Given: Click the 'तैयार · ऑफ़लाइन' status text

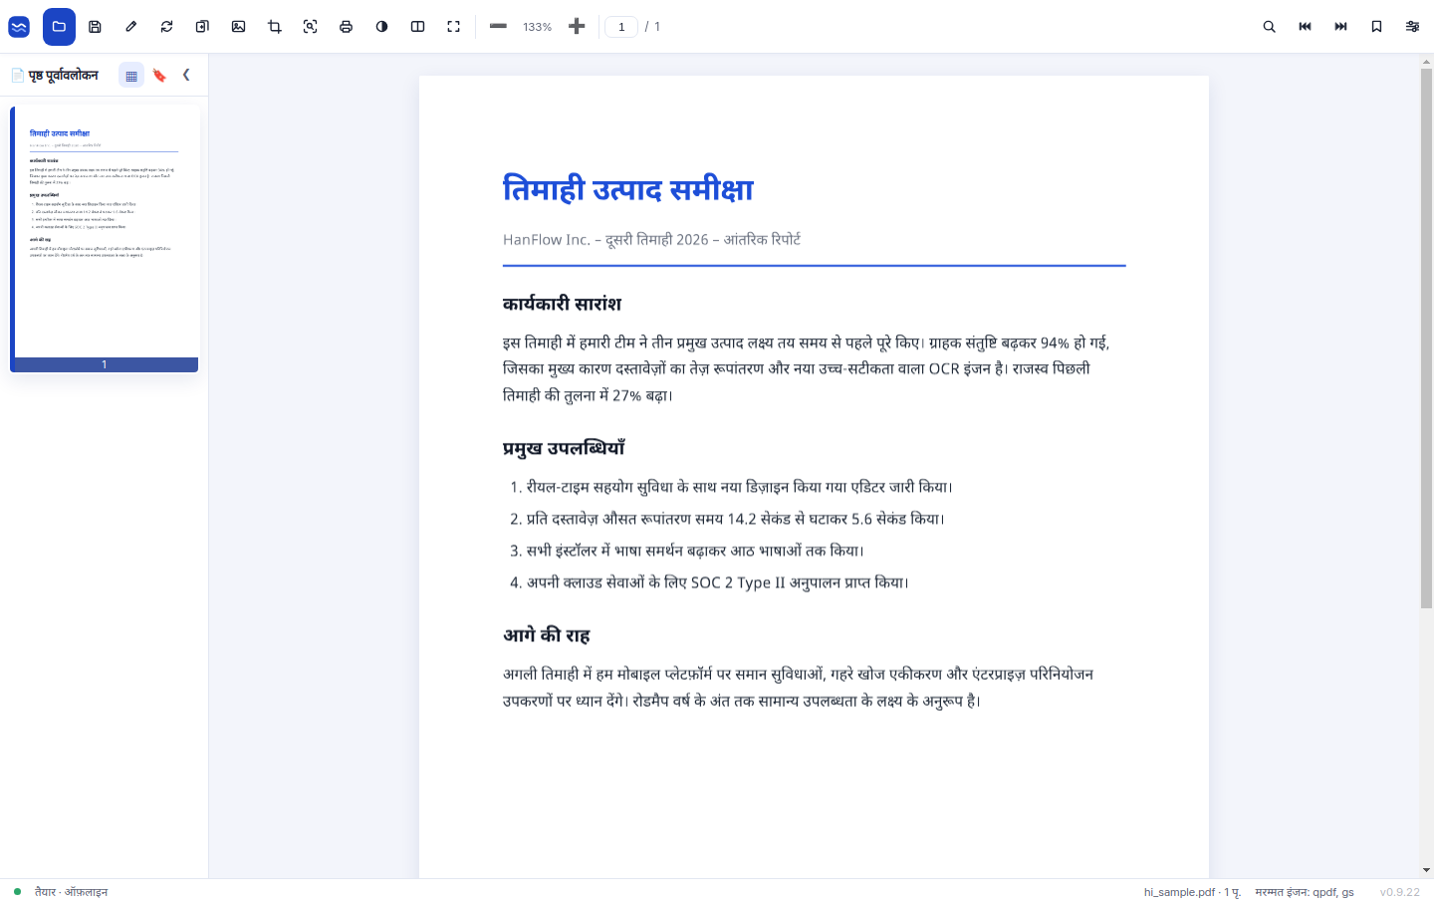Looking at the screenshot, I should [x=71, y=892].
